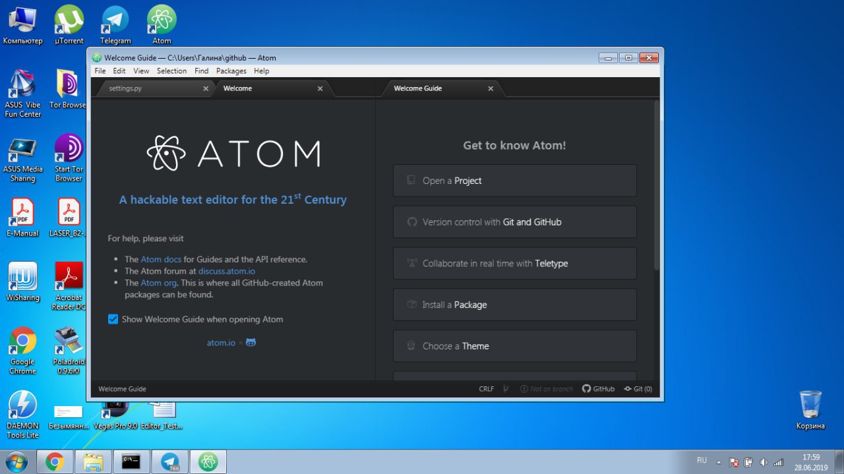Expand the Install a Package section
Viewport: 844px width, 474px height.
514,305
